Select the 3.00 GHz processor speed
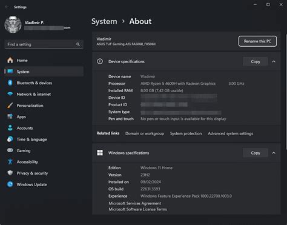Viewport: 287px width, 225px height. 236,84
